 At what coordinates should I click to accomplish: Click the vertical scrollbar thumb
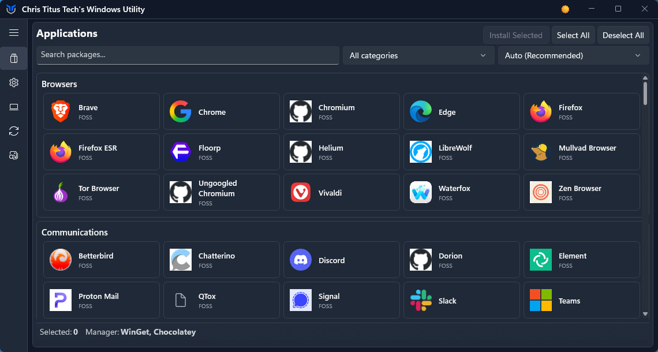tap(645, 93)
